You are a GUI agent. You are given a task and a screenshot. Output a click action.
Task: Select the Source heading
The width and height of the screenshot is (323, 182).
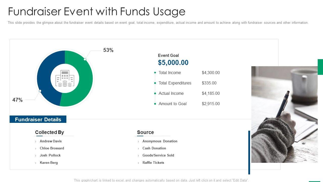coord(145,132)
